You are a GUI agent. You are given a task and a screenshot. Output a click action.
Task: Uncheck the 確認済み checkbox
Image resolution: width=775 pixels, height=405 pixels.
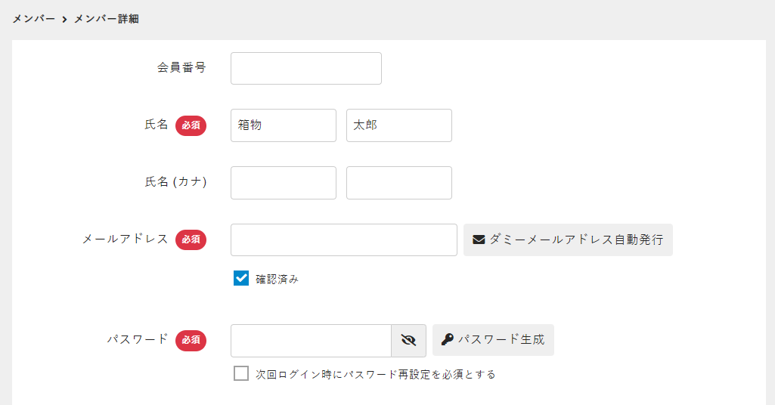tap(241, 278)
